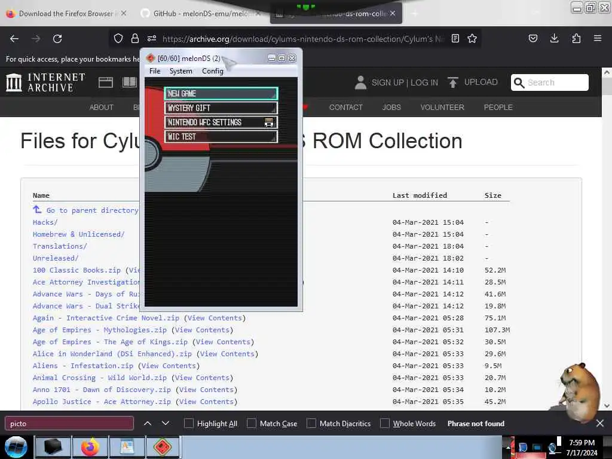Download Anno 1701 - Dawn of Discovery.zip
Viewport: 612px width, 459px height.
[102, 390]
